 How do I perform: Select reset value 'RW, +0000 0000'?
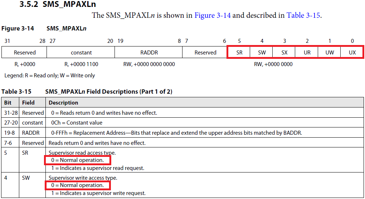[x=273, y=64]
